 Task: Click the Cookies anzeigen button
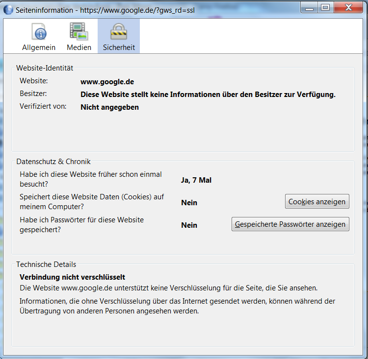[317, 201]
